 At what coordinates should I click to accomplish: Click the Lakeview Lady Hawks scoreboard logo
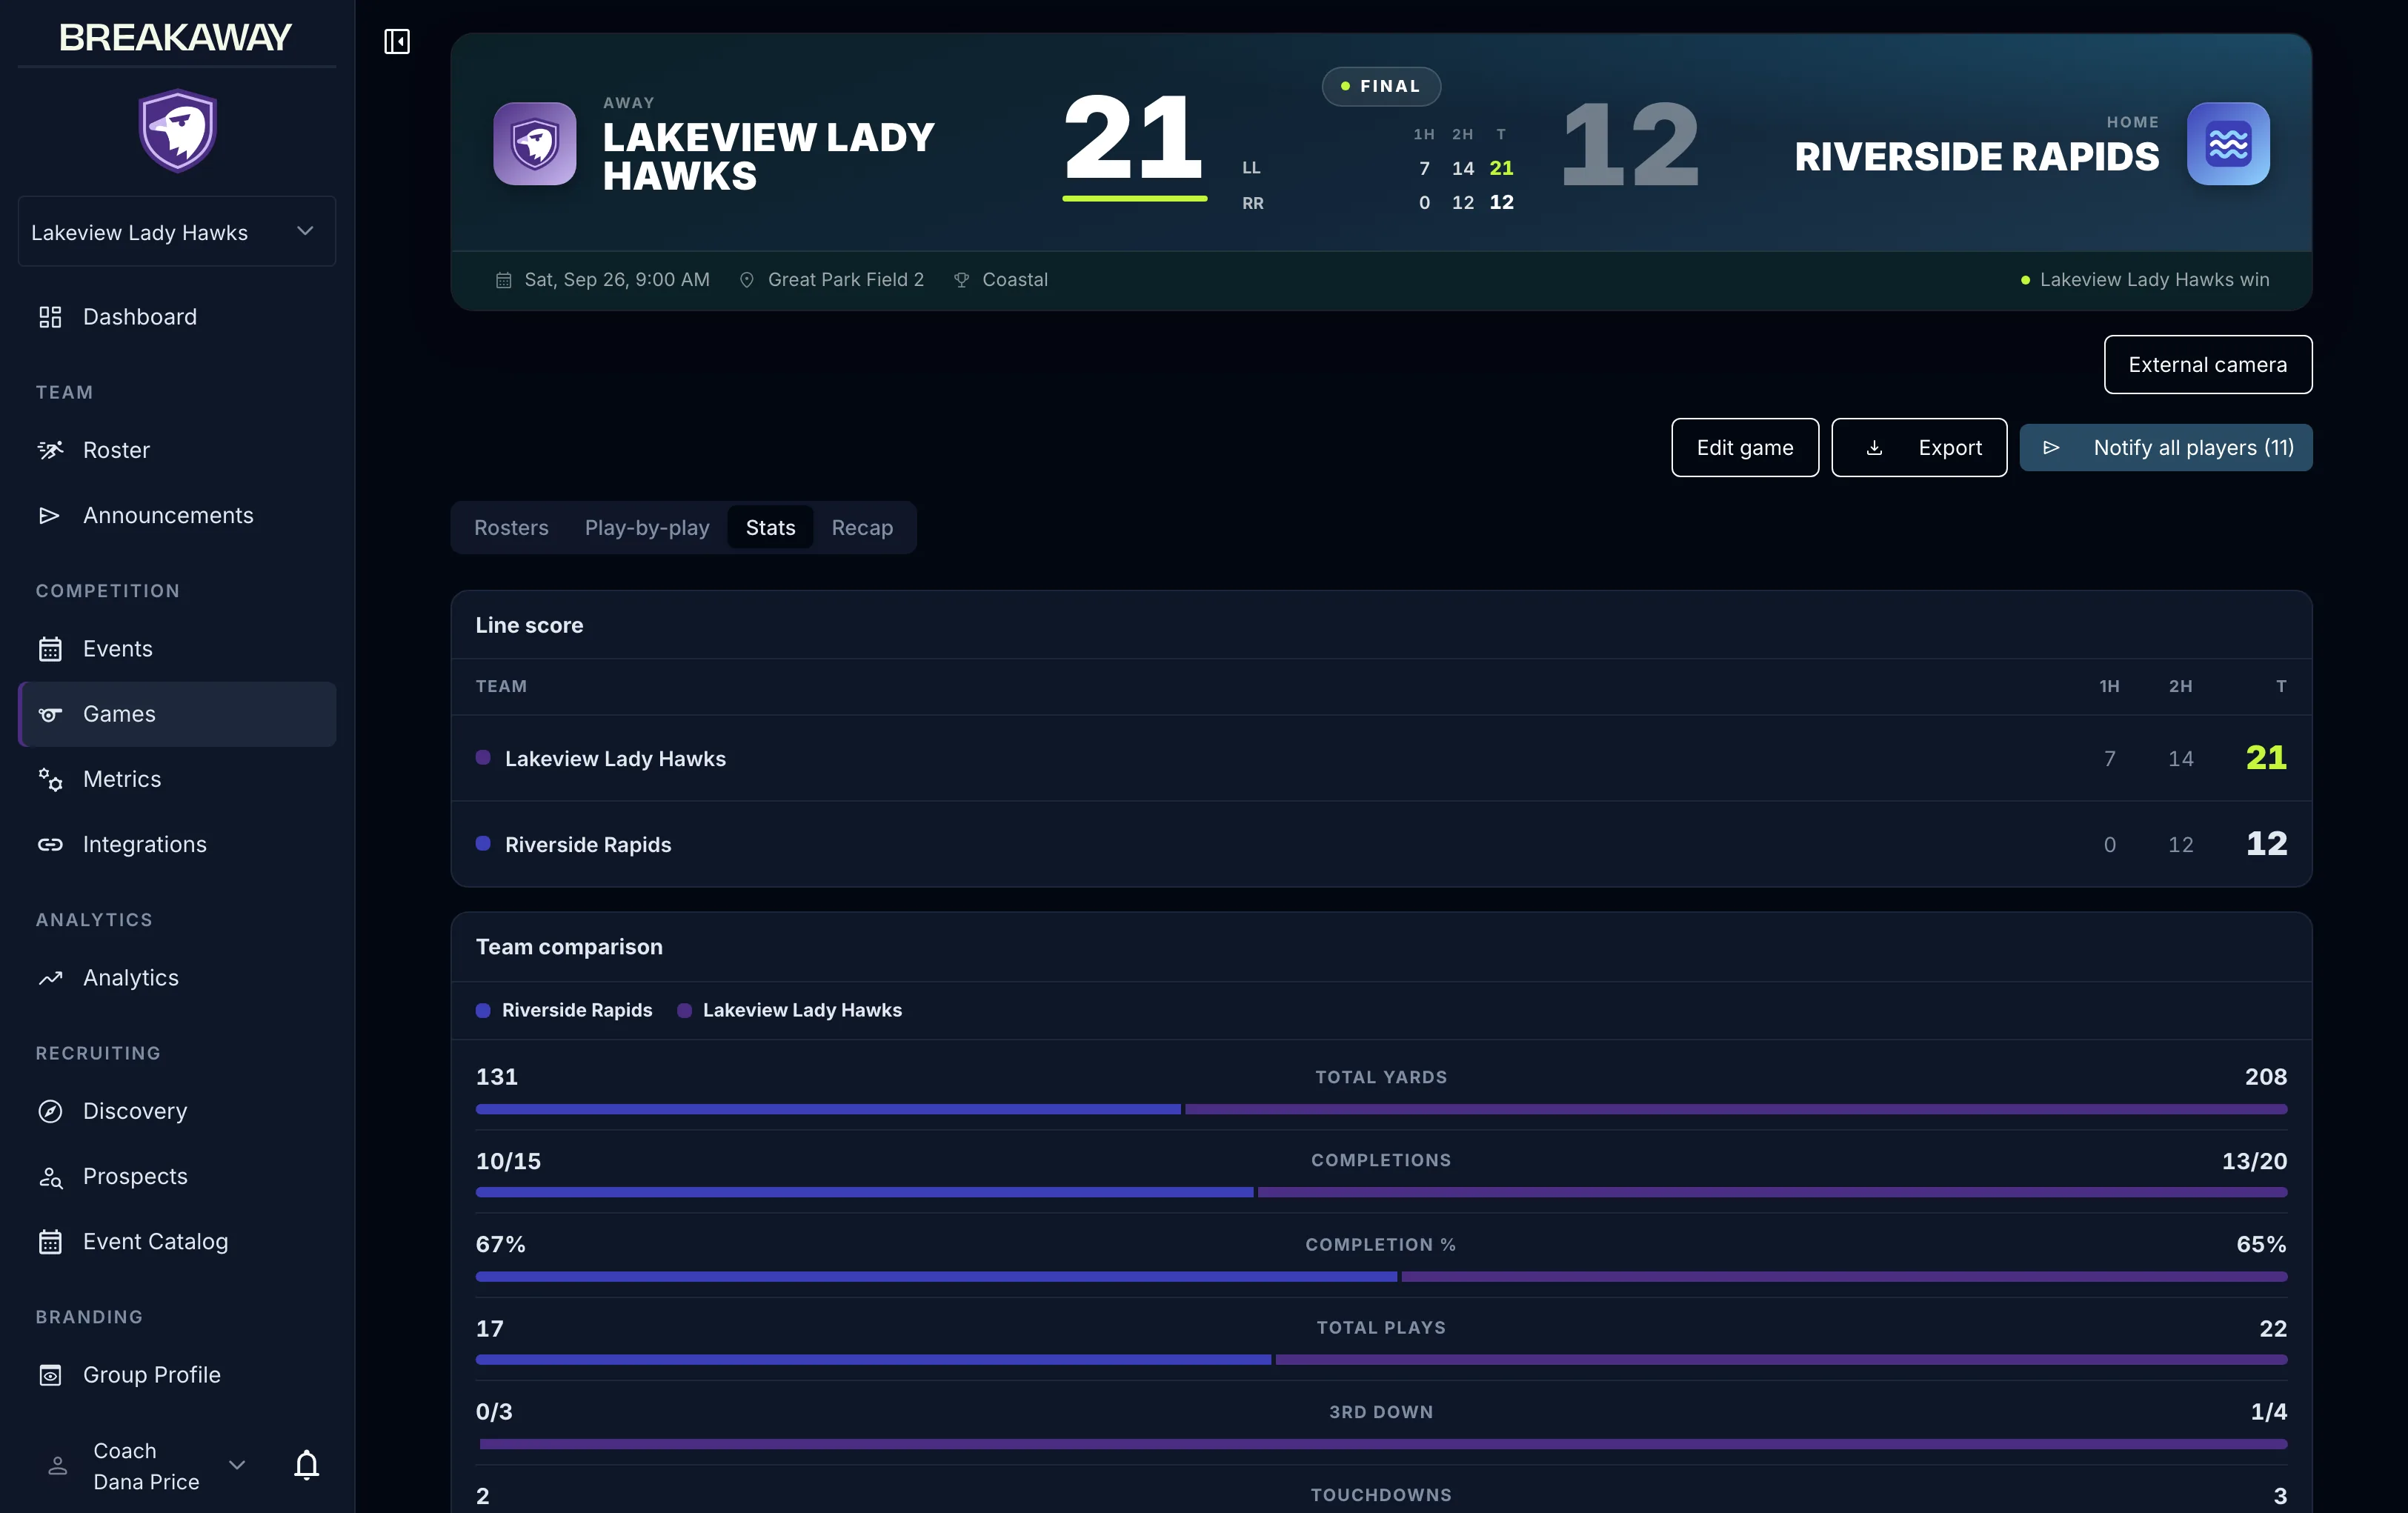pos(535,144)
